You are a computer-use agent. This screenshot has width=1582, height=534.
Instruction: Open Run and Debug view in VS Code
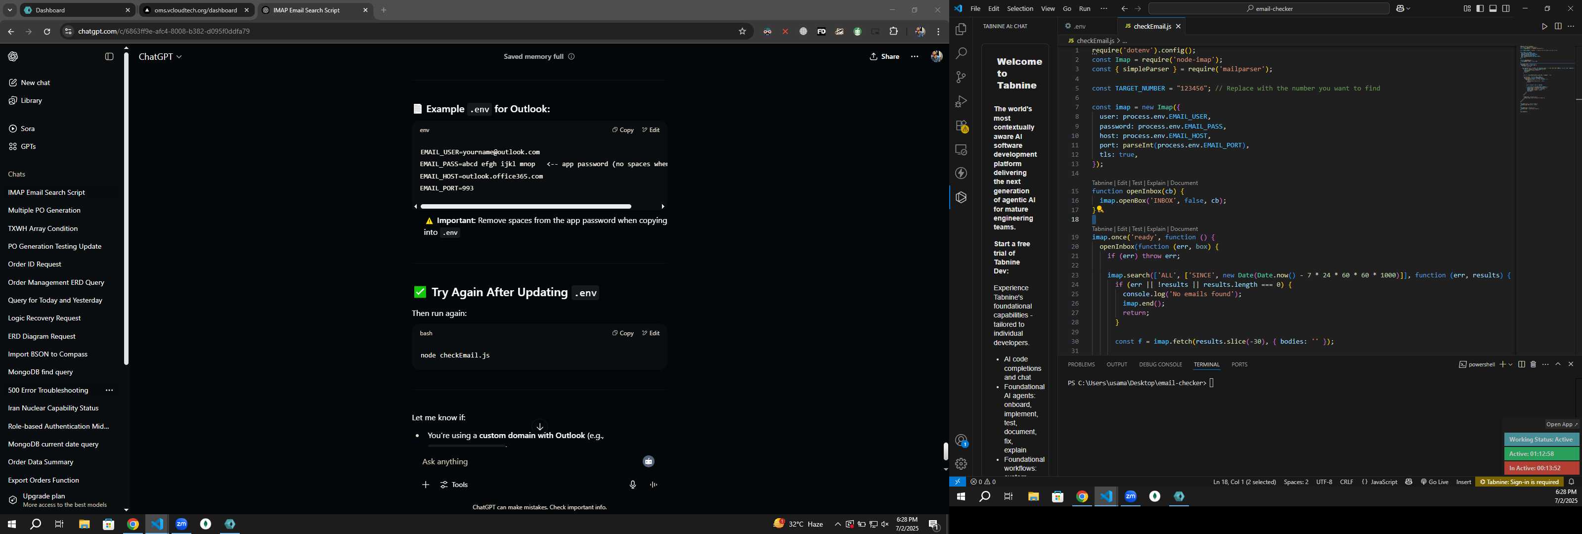(x=961, y=101)
